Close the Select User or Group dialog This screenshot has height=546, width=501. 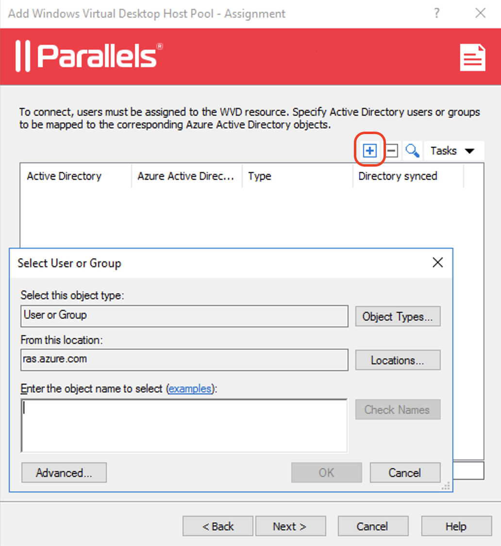click(437, 263)
